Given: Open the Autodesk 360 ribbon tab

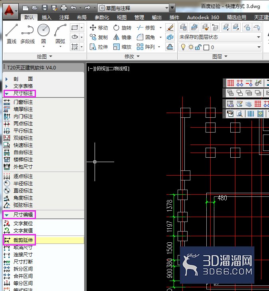Looking at the screenshot, I should [203, 17].
